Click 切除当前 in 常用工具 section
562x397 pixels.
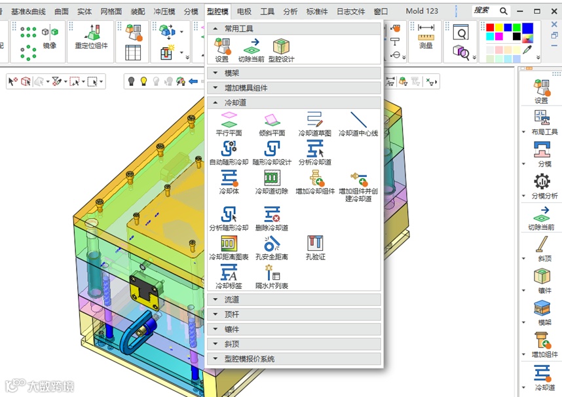click(x=252, y=50)
